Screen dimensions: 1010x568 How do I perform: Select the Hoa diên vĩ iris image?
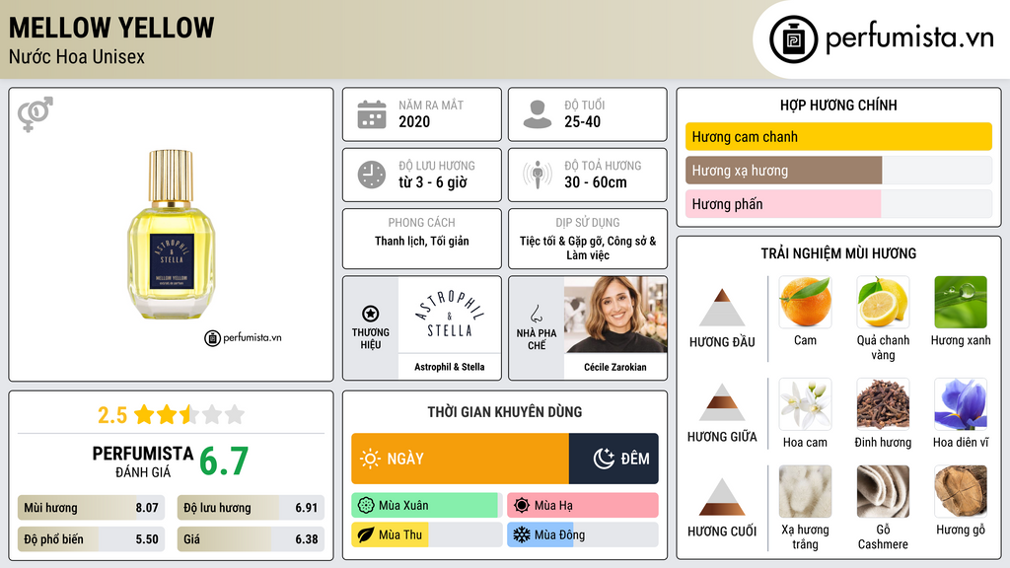coord(961,403)
